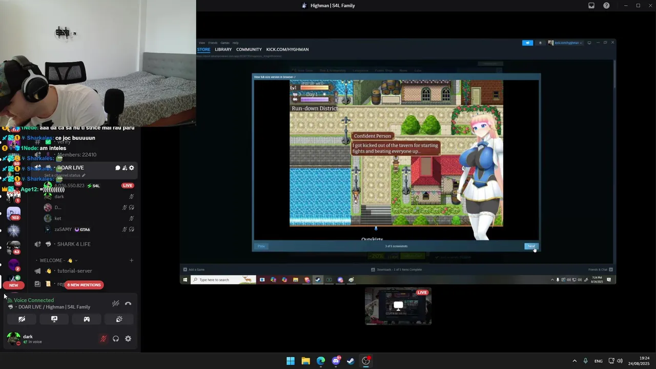Go to Prev screenshot in Steam viewer
This screenshot has height=369, width=656.
click(x=261, y=246)
